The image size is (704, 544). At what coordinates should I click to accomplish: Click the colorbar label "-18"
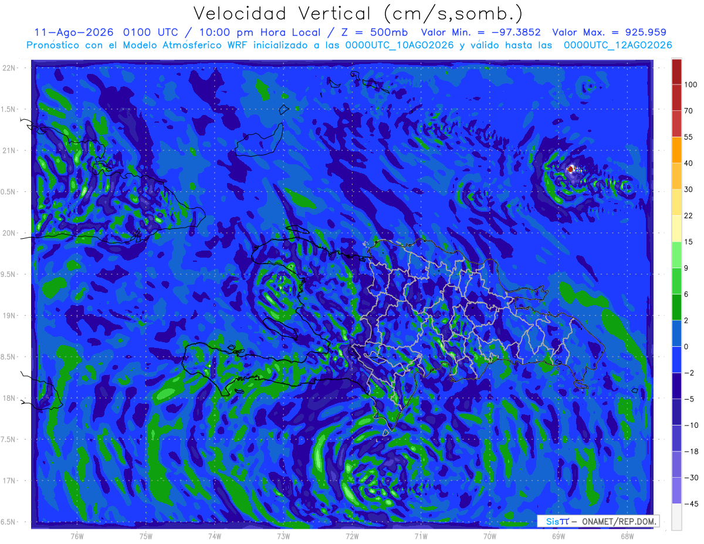click(x=691, y=451)
